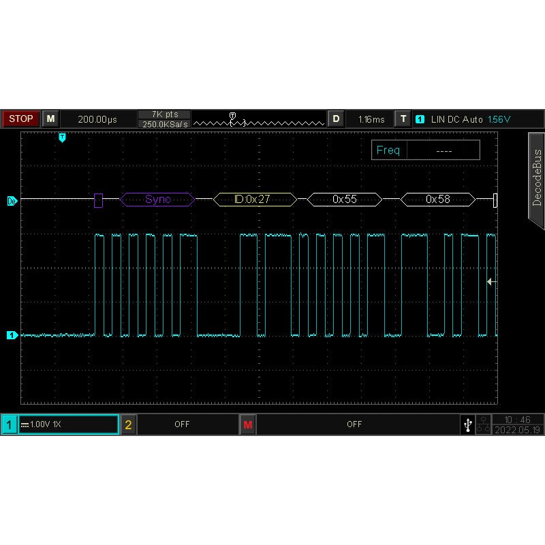
Task: Click the network LAN status icon
Action: [483, 424]
